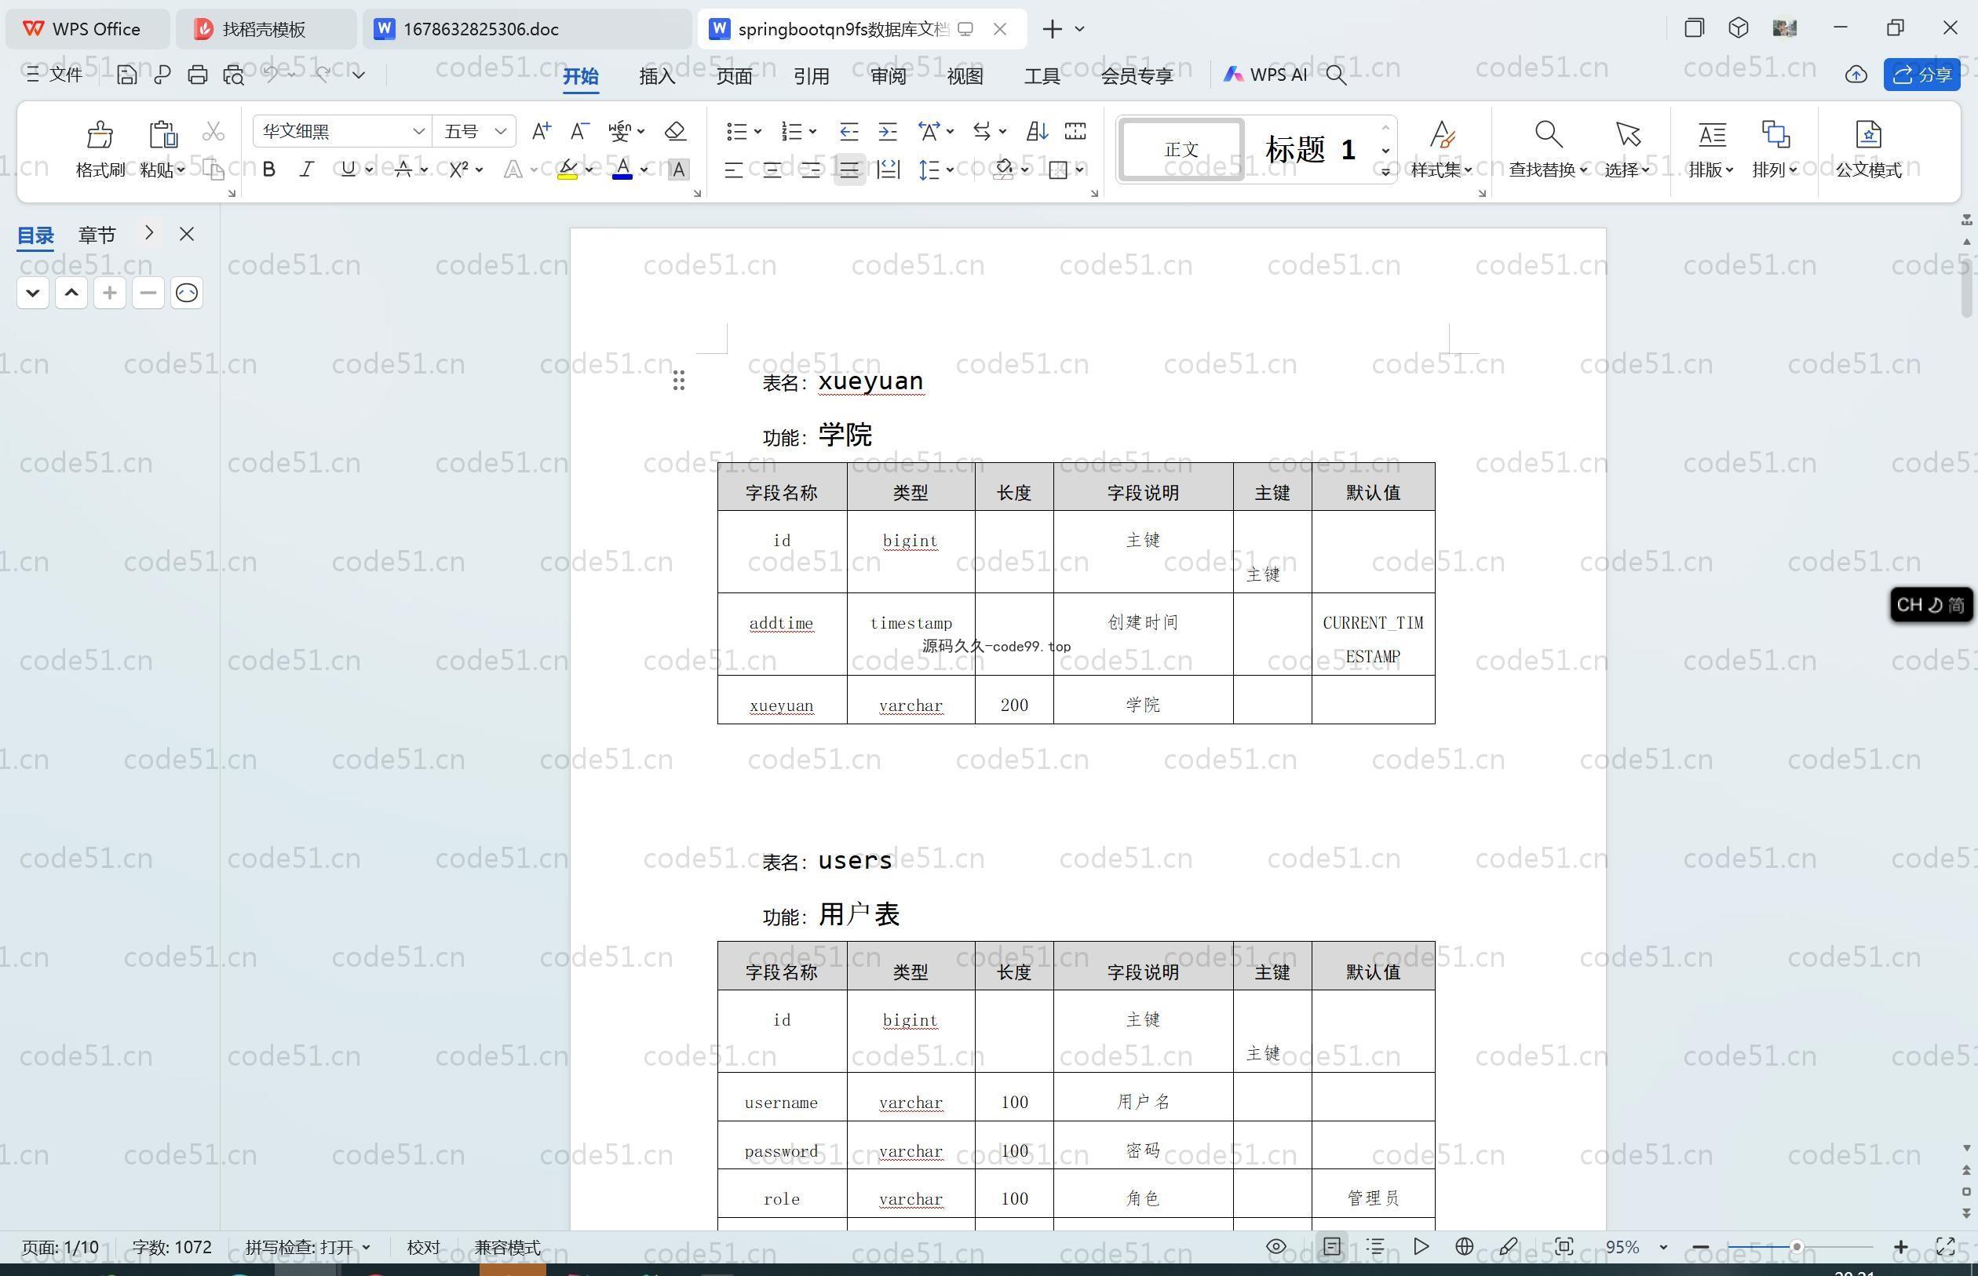Click the globe web layout icon in status bar
Screen dimensions: 1978x1276
click(x=1464, y=1246)
